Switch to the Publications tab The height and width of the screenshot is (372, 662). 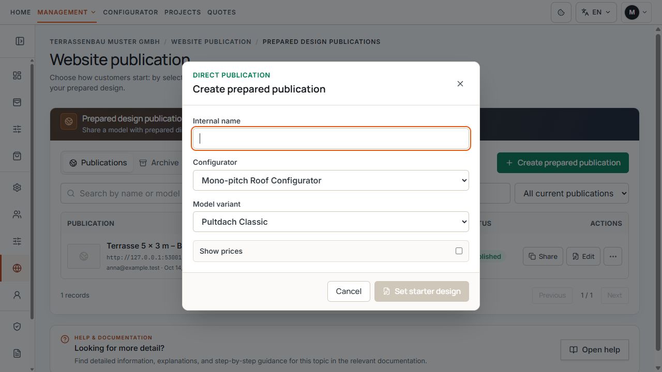pos(98,162)
